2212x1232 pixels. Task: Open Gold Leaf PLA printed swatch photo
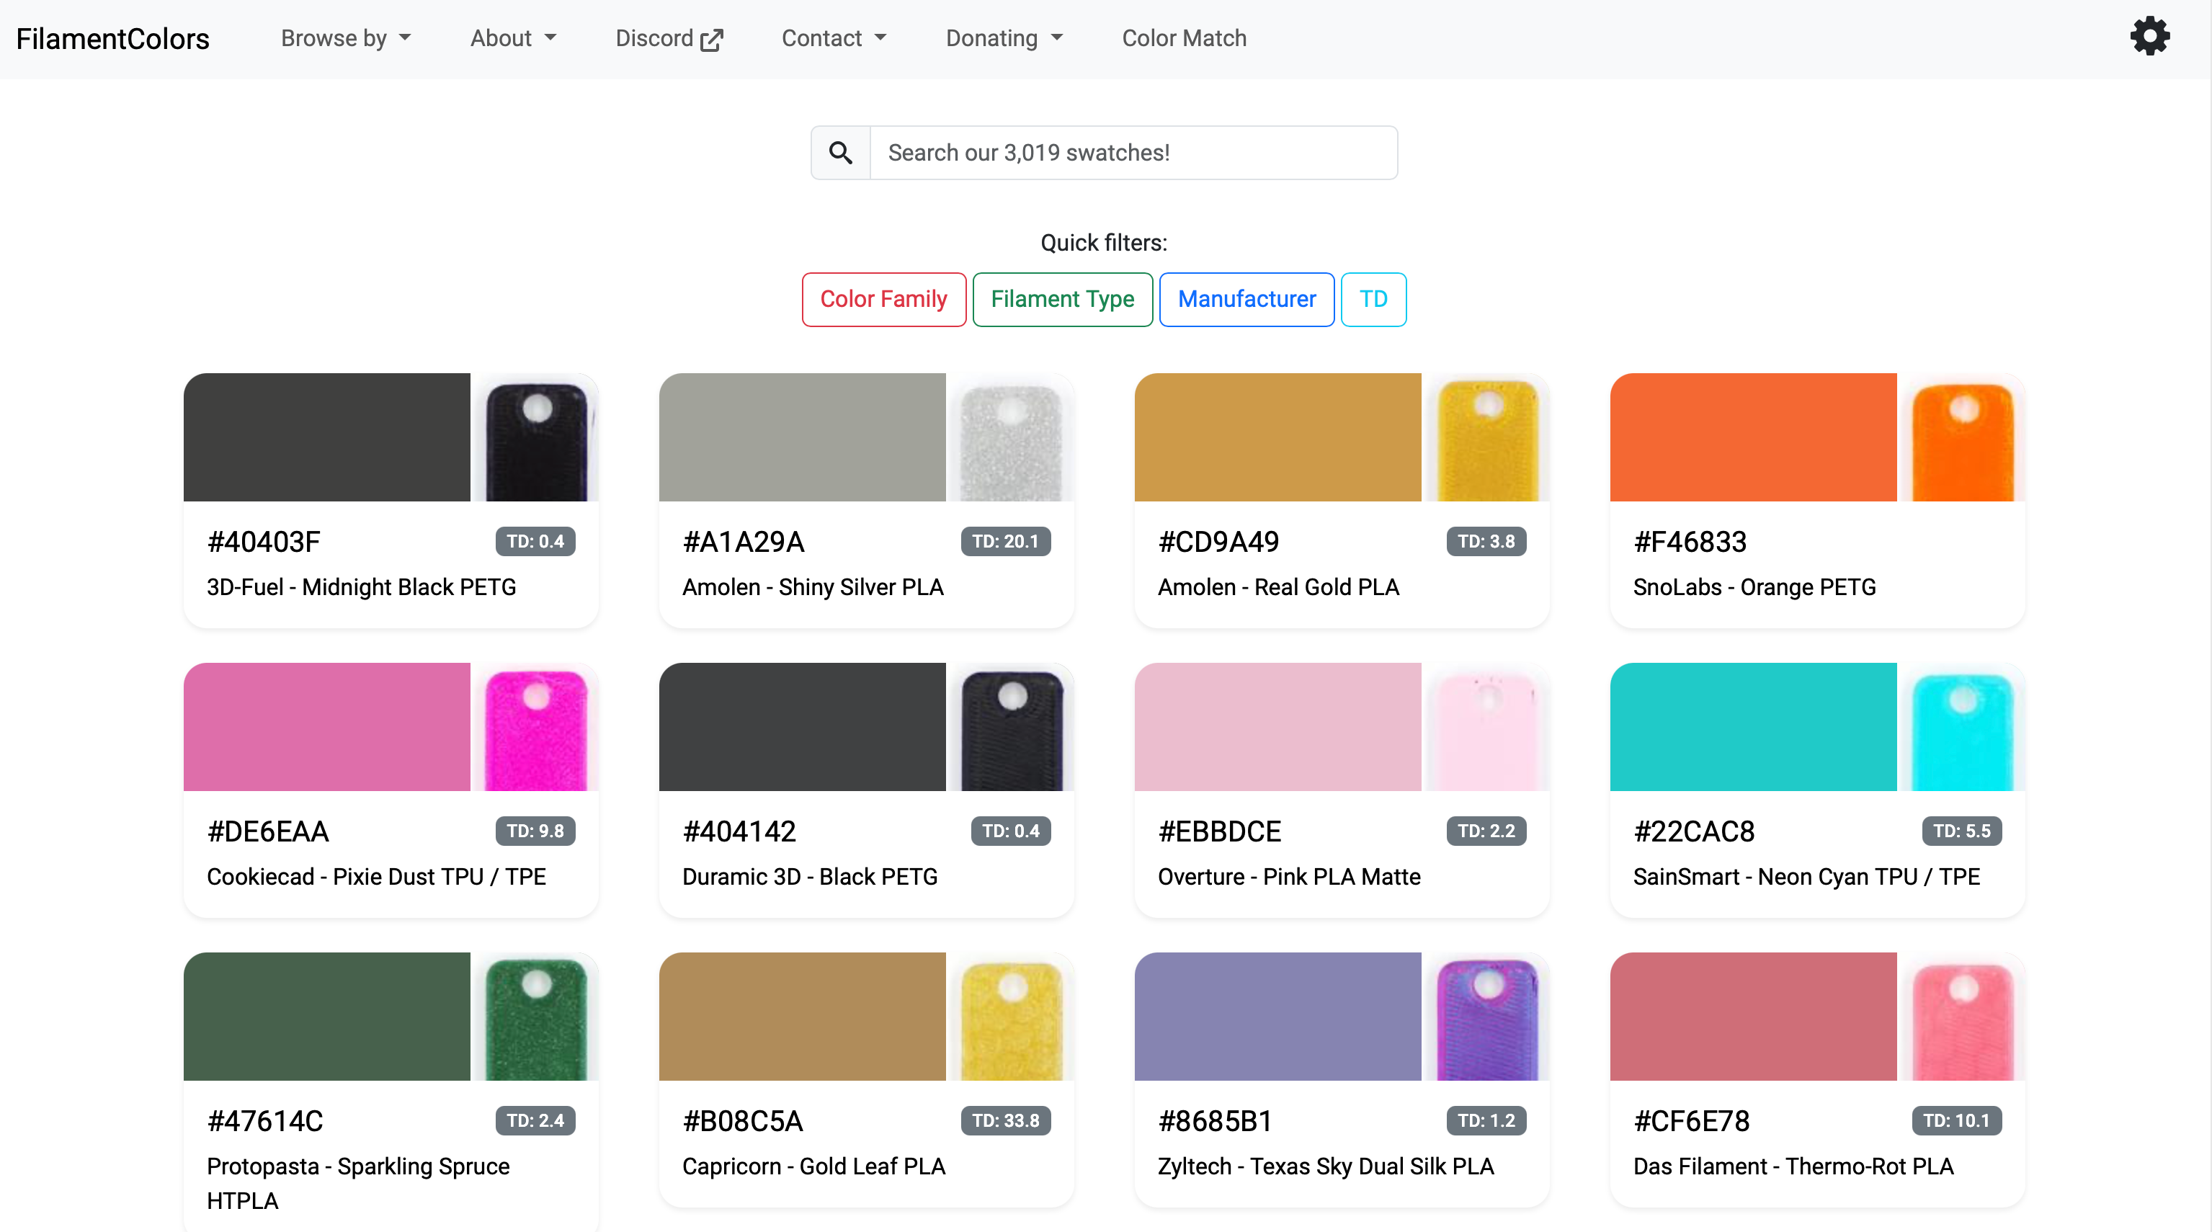coord(1010,1016)
